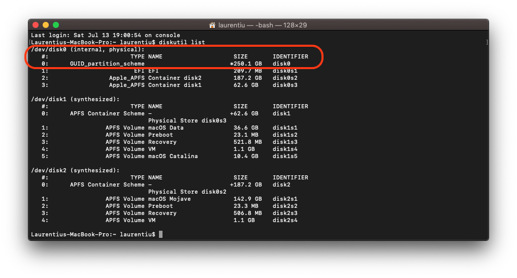This screenshot has height=278, width=517.
Task: Click the cursor block at the bottom prompt
Action: pyautogui.click(x=160, y=234)
